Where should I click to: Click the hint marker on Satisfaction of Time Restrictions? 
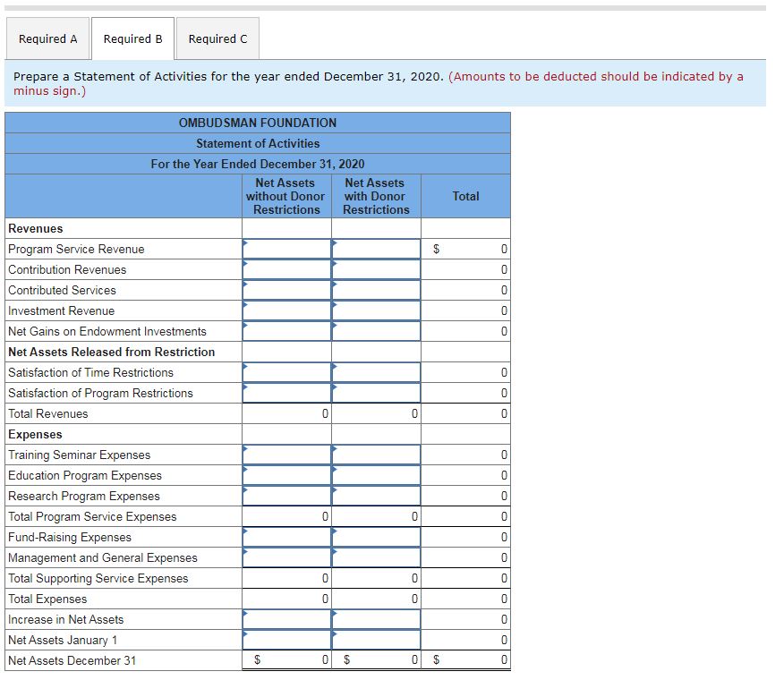click(244, 367)
